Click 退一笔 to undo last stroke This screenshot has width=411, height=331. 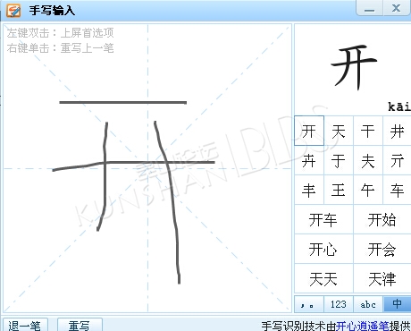point(25,325)
